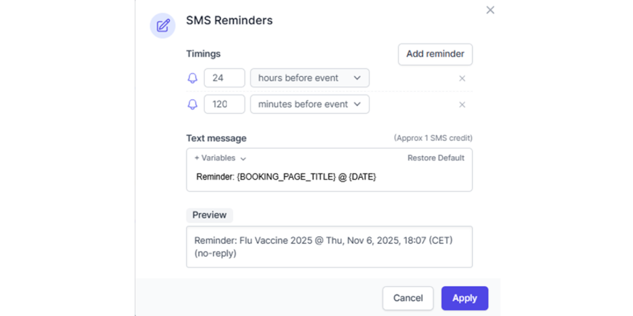
Task: Click Restore Default to reset the message
Action: [x=435, y=158]
